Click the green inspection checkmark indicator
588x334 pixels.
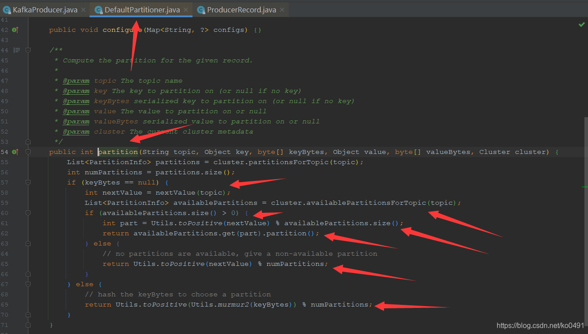(x=582, y=24)
